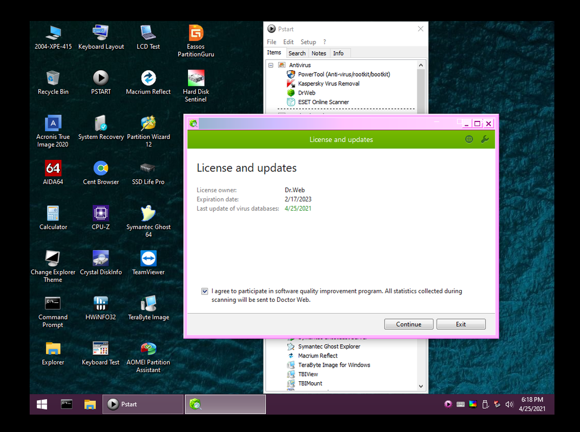Switch to Pstart taskbar button

(x=143, y=404)
